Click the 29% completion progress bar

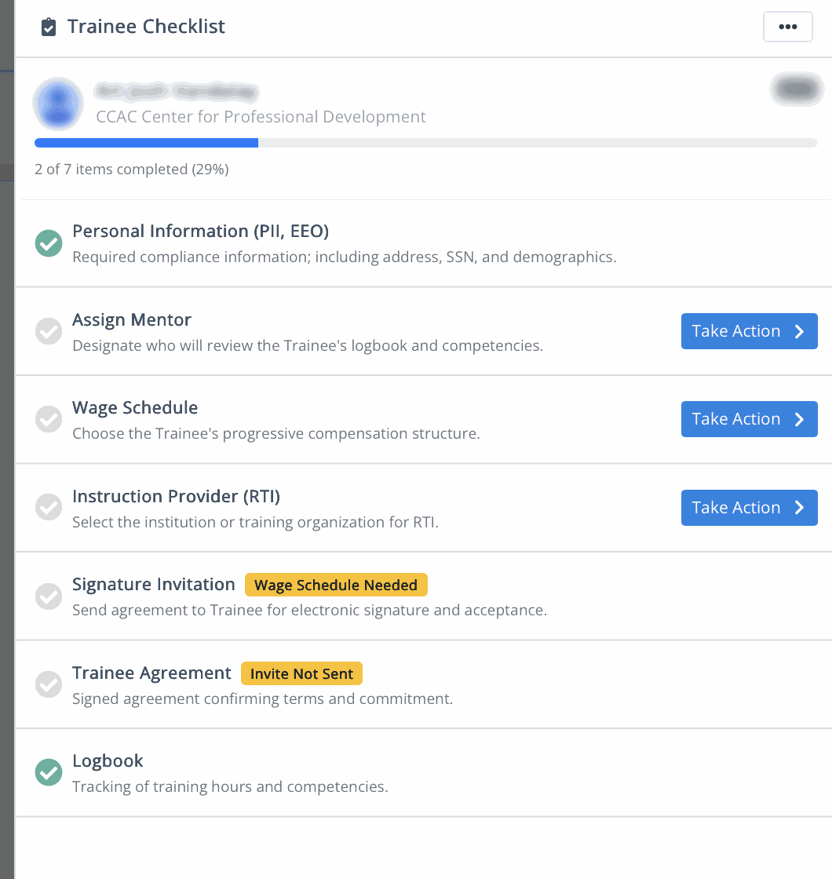425,142
